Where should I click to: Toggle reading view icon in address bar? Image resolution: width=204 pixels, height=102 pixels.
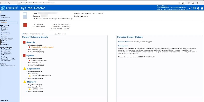179,3
